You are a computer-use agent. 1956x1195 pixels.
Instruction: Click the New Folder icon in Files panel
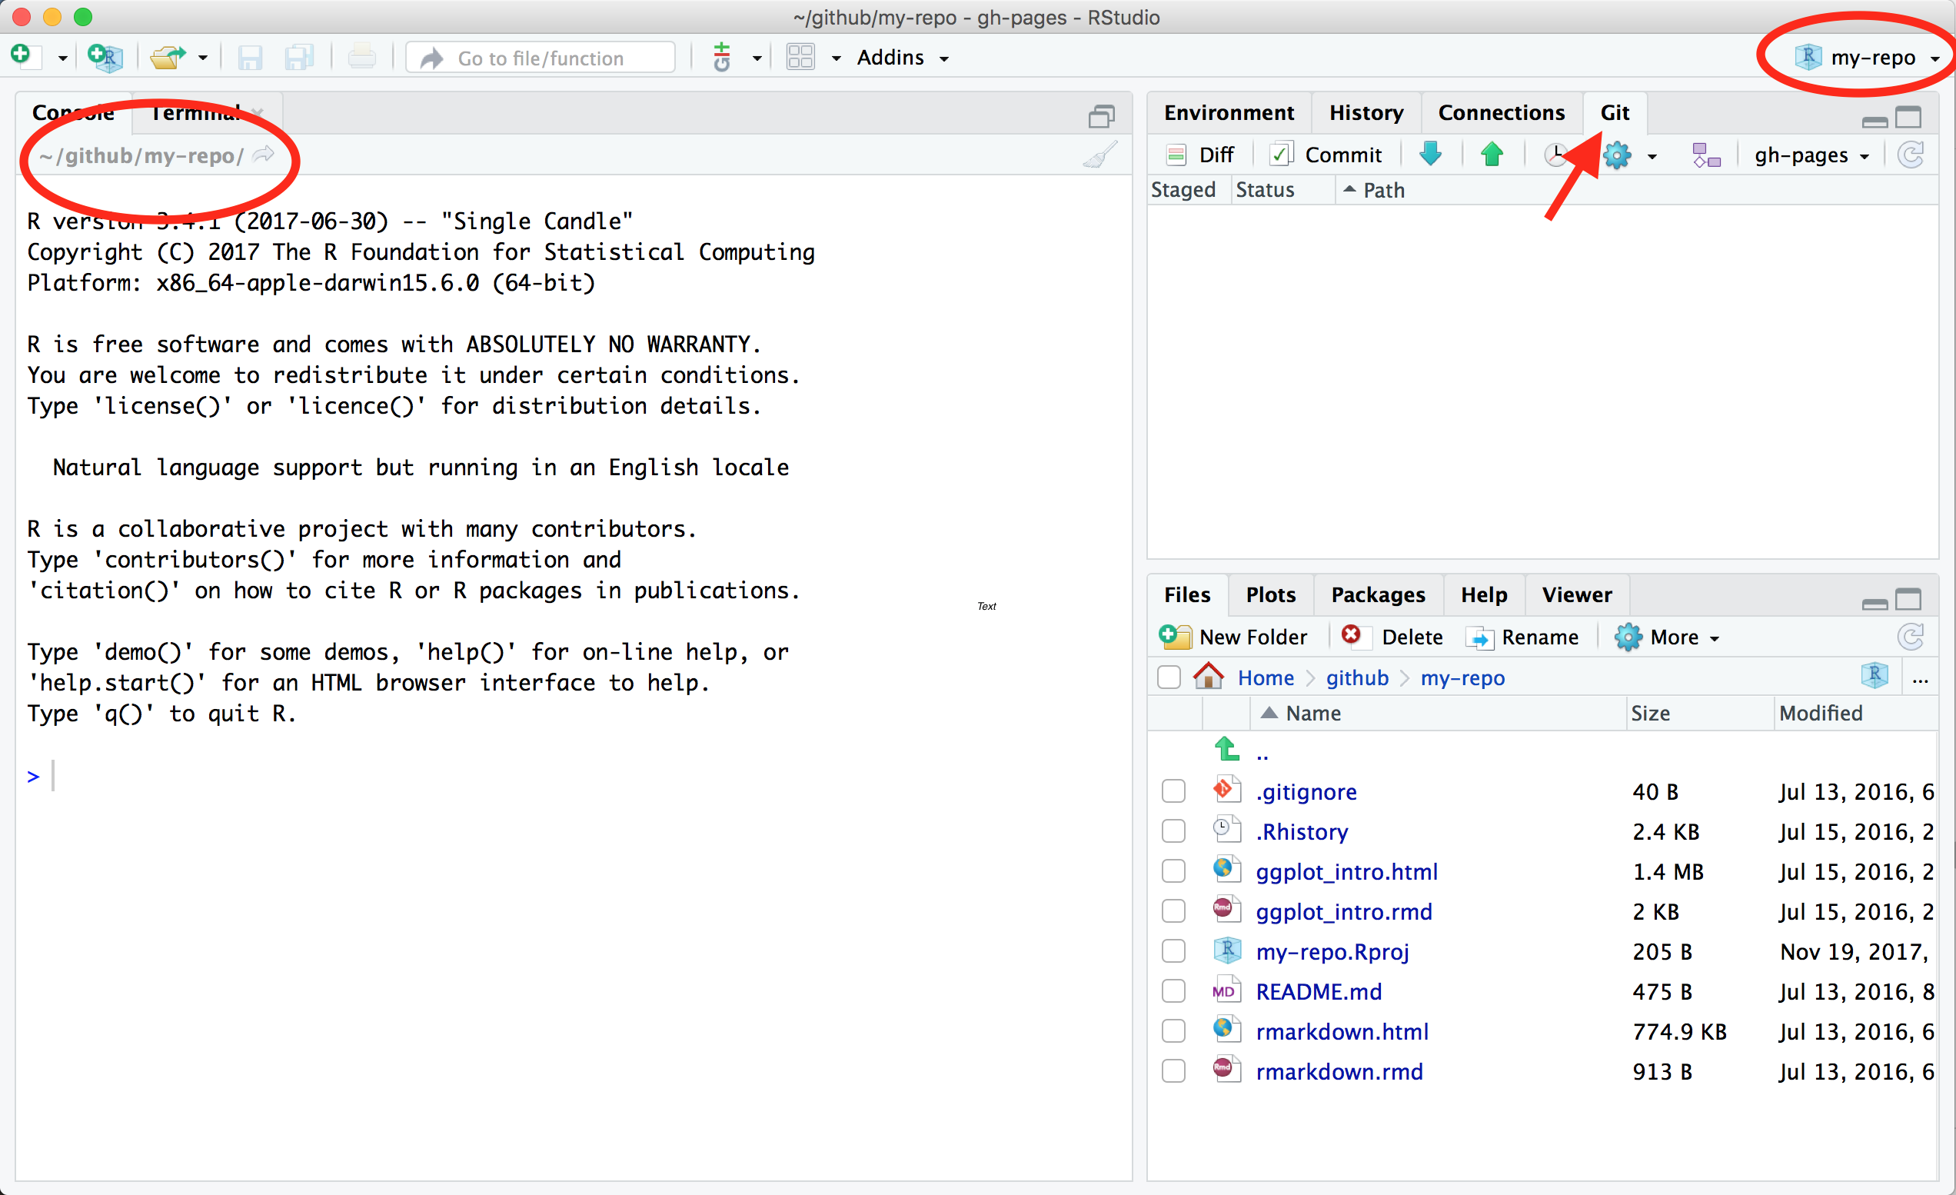pos(1173,636)
